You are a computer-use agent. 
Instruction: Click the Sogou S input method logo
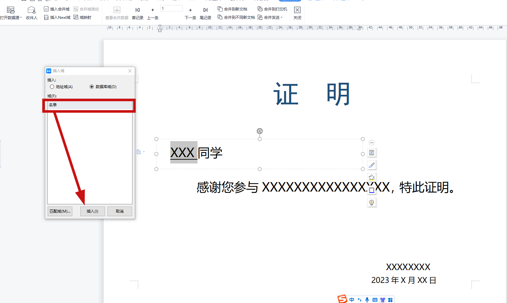(x=342, y=299)
